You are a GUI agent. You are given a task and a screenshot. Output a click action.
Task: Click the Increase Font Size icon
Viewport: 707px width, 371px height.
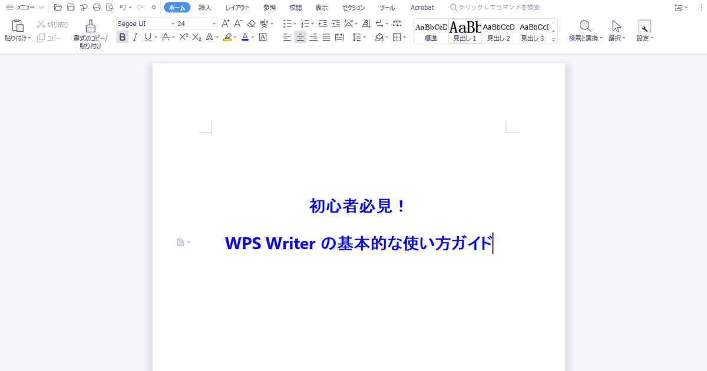[225, 24]
